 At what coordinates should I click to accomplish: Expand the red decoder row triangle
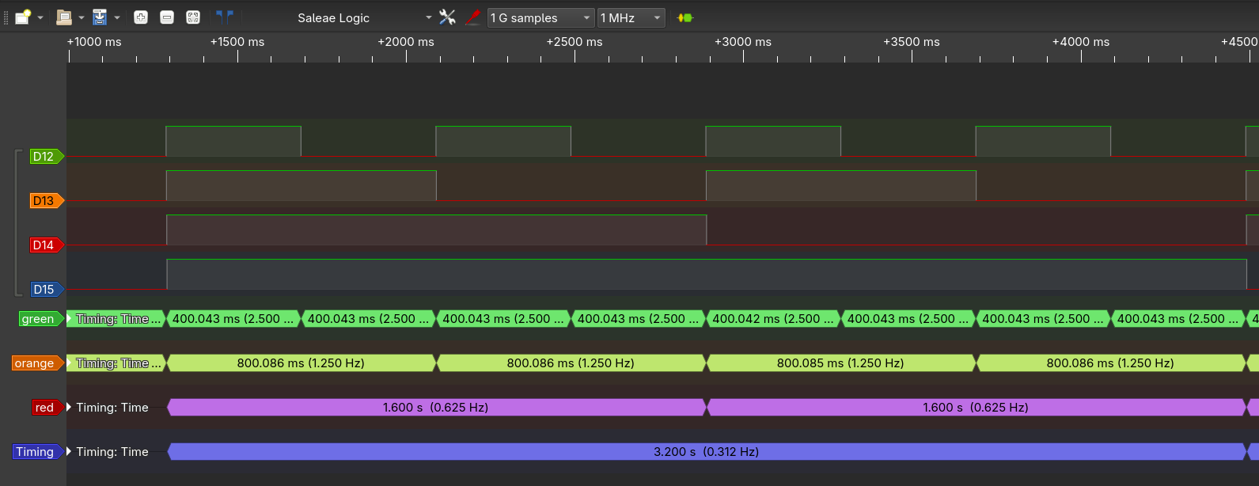(70, 408)
